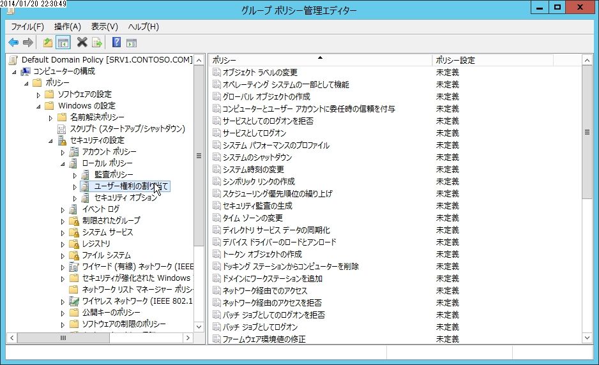Click the Default Domain Policy scroll icon
This screenshot has width=599, height=365.
pos(13,60)
